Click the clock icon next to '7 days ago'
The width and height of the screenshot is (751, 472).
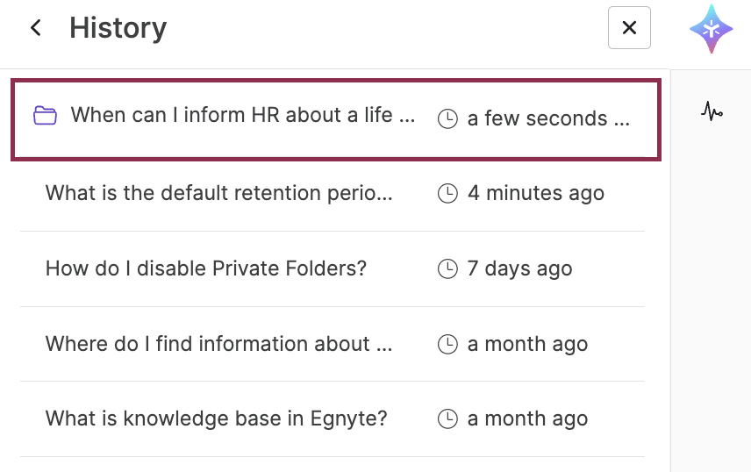pyautogui.click(x=447, y=268)
